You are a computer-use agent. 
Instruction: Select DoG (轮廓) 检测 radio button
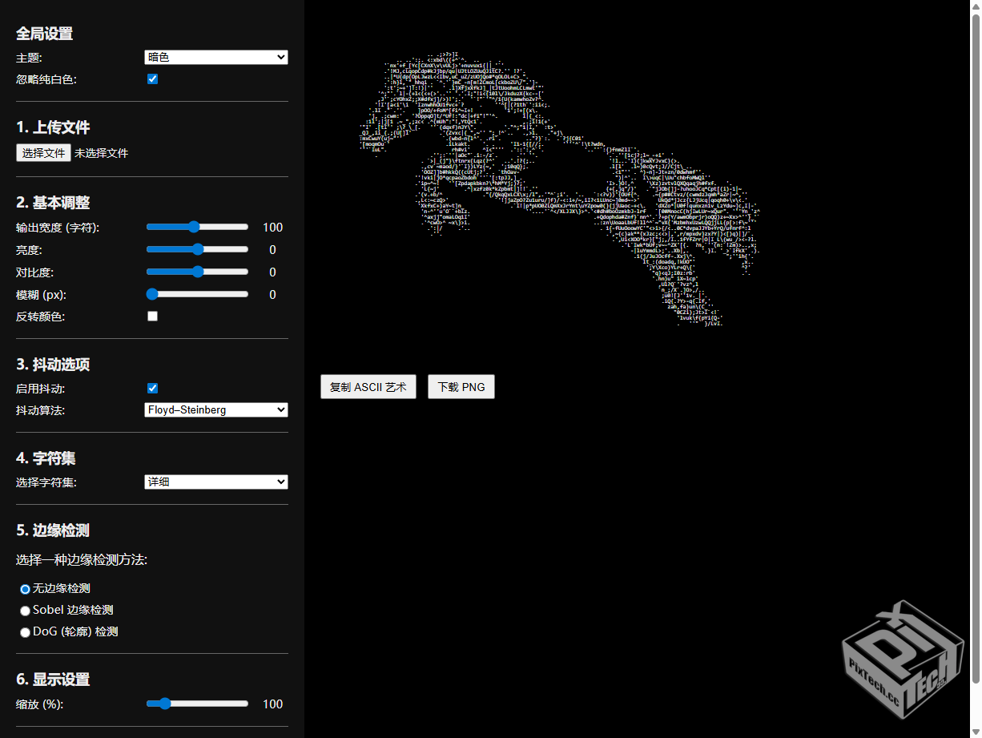25,632
